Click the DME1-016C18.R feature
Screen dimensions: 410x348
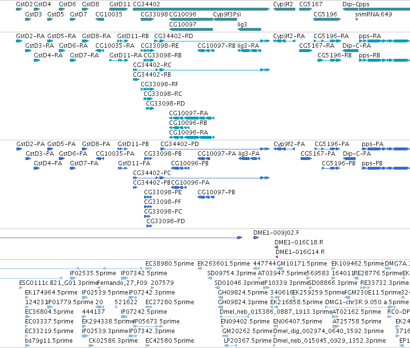pyautogui.click(x=299, y=242)
